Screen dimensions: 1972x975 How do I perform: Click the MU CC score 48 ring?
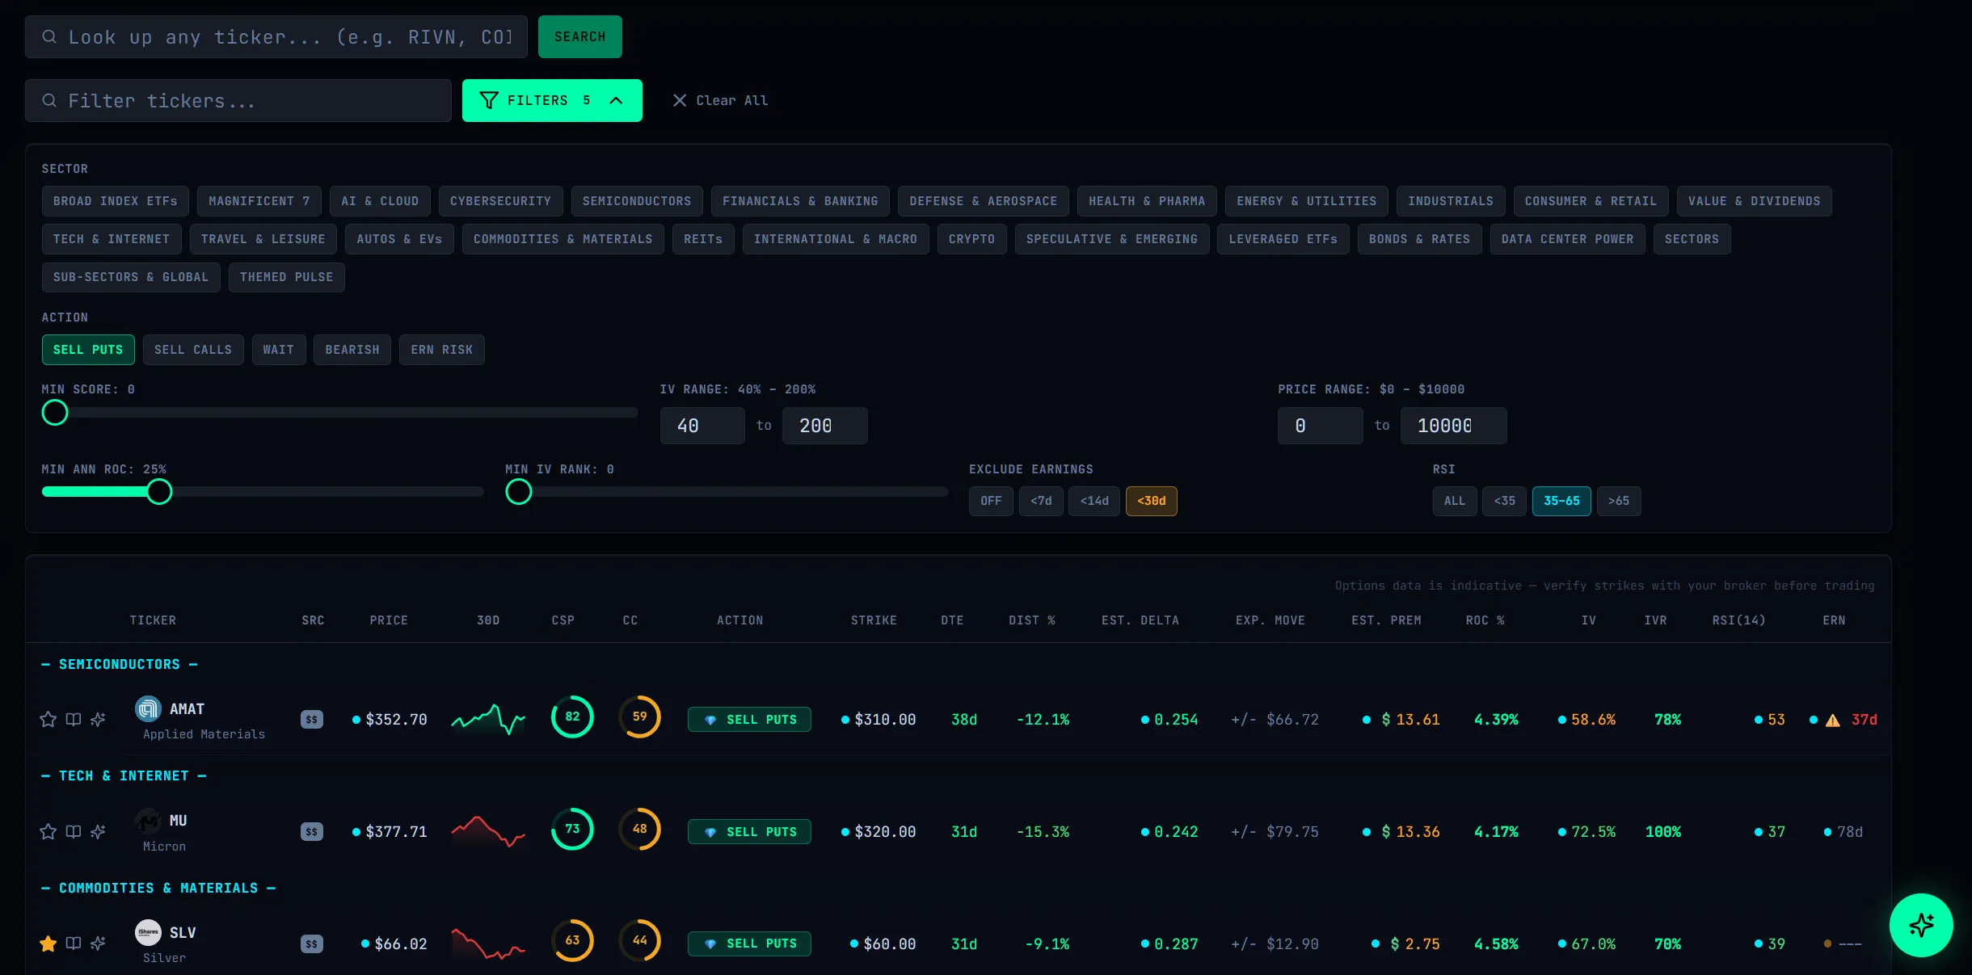[x=639, y=829]
